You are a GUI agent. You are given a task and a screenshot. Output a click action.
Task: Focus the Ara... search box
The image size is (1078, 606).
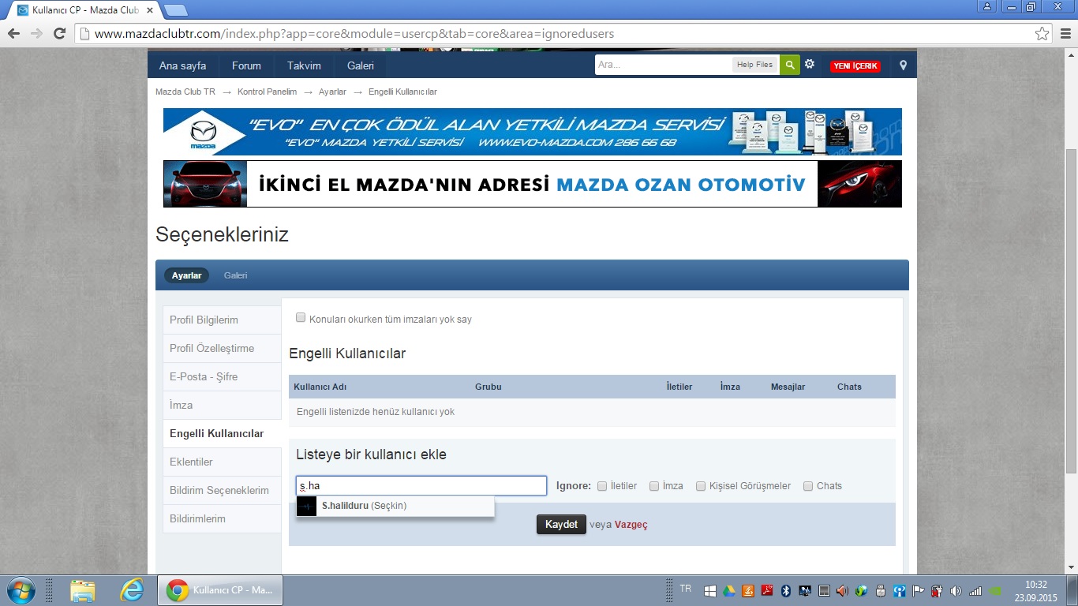coord(663,65)
